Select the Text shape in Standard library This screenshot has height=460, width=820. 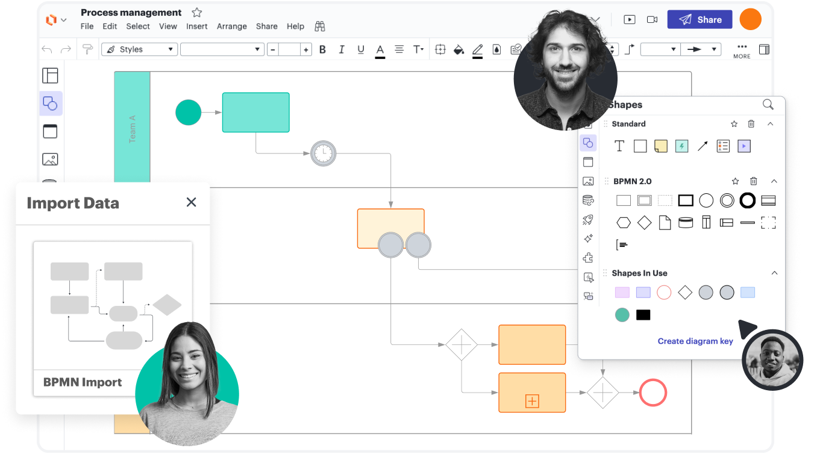[619, 146]
